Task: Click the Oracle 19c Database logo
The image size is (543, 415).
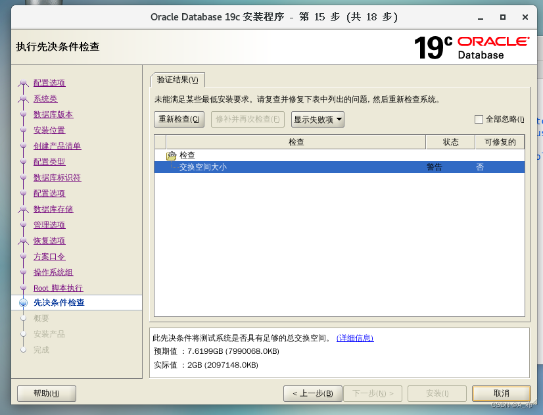Action: click(471, 47)
